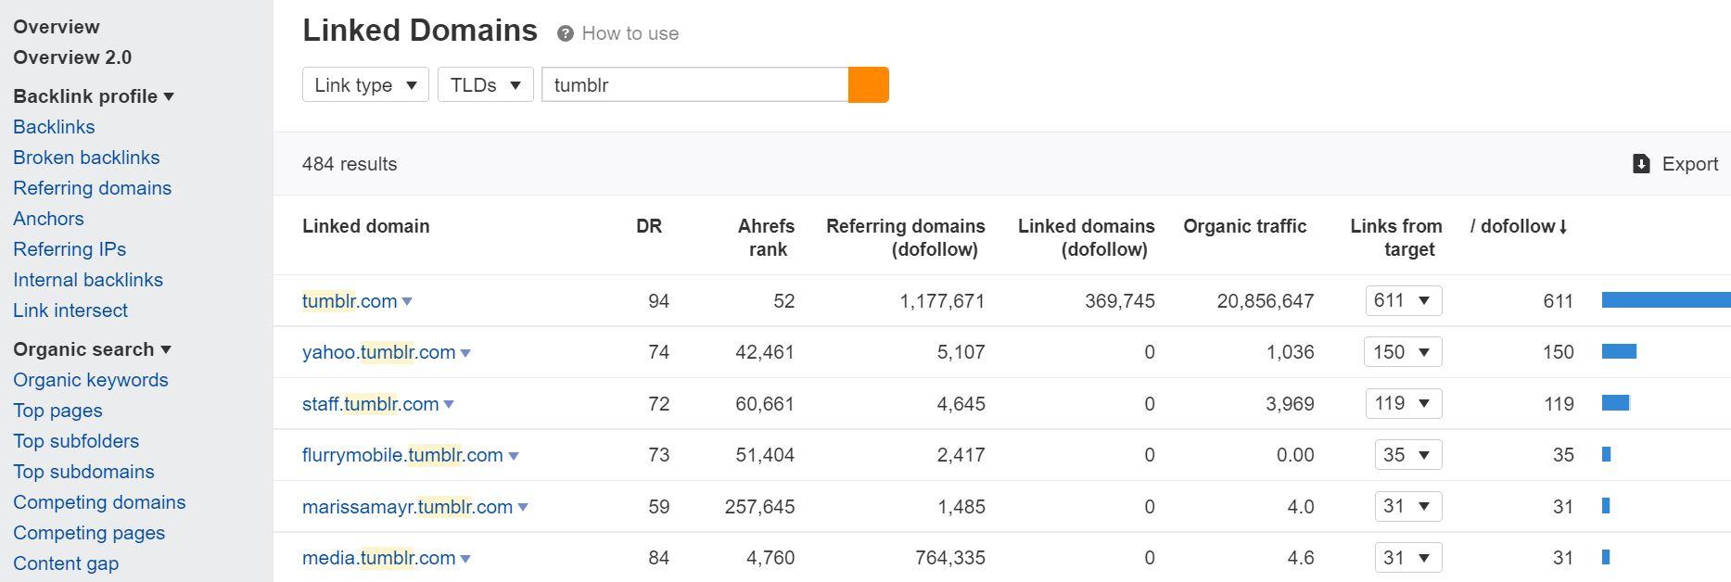Sort by Referring domains (dofollow) header
The height and width of the screenshot is (582, 1731).
(906, 237)
